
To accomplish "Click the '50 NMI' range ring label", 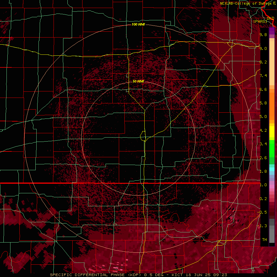I will (138, 81).
